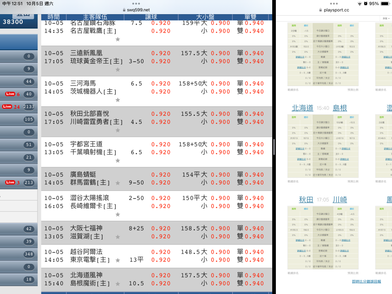Pick over 0.900 on 北海道風神 157.5 line
This screenshot has height=294, width=392.
pos(220,275)
